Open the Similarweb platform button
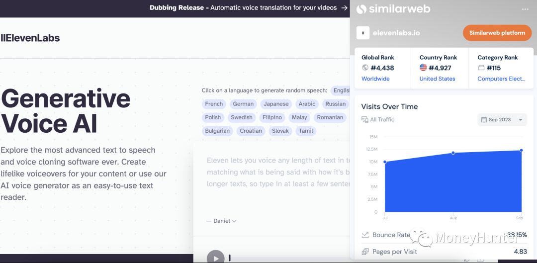Viewport: 537px width, 263px height. coord(497,33)
